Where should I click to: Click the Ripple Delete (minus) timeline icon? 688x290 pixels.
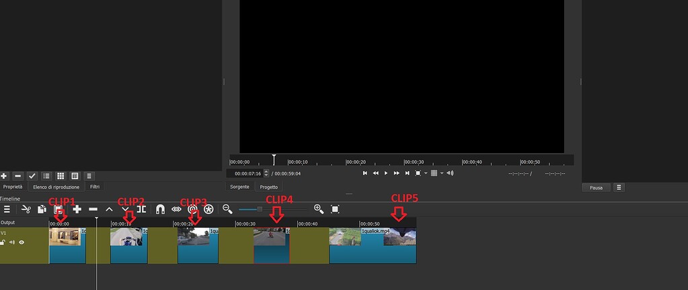(x=93, y=209)
